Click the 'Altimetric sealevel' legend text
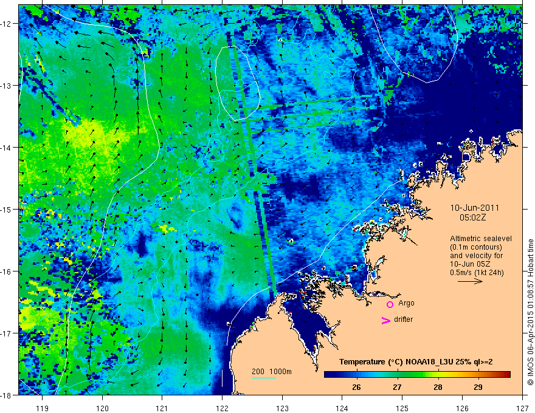This screenshot has height=413, width=535. 481,239
